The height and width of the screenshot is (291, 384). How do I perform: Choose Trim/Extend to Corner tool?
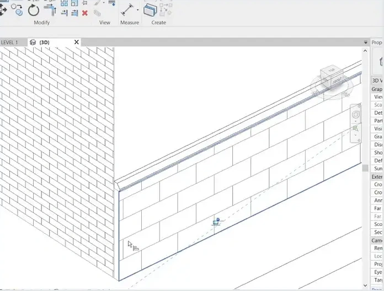tap(50, 10)
